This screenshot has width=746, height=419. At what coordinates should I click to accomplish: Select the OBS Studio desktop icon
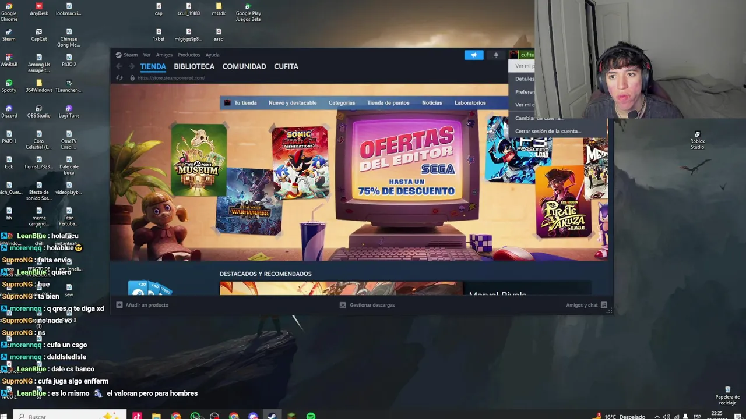point(39,112)
